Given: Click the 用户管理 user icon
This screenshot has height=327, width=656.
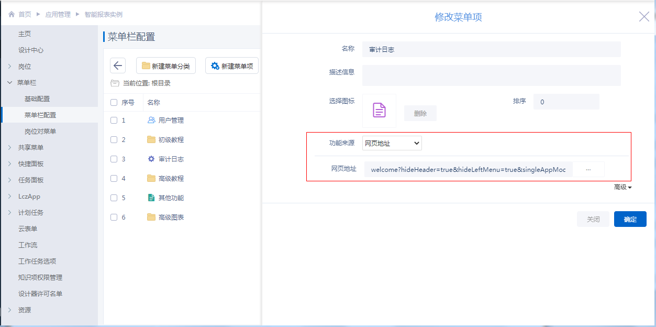Looking at the screenshot, I should click(151, 120).
